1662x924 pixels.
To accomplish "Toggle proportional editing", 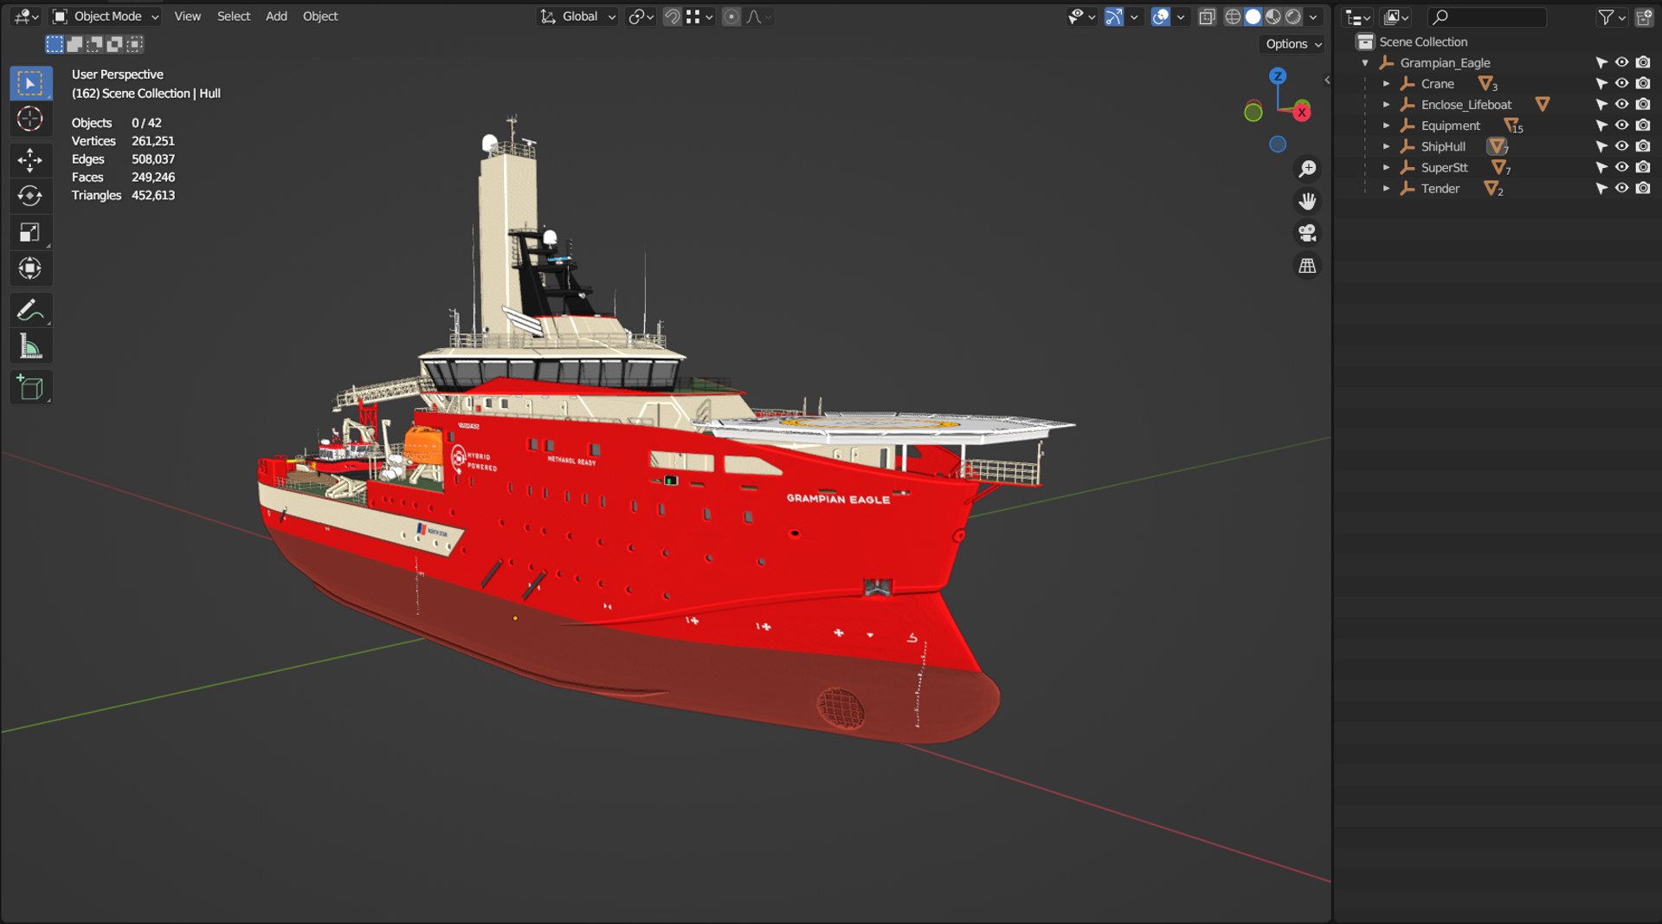I will [x=731, y=16].
